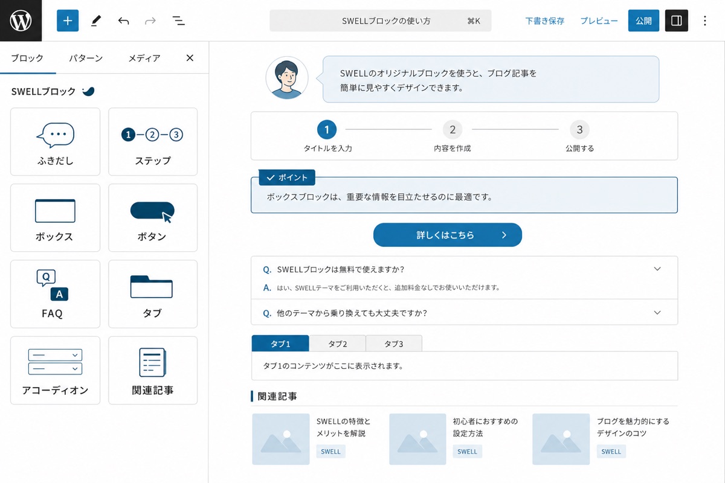The image size is (725, 483).
Task: Undo the last change
Action: click(x=123, y=21)
